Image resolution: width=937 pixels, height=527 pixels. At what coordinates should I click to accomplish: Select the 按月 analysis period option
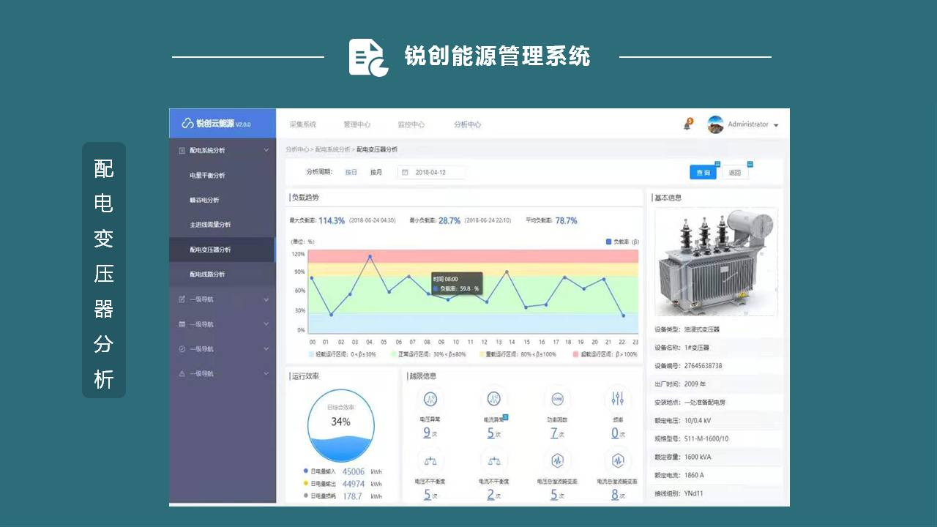[x=376, y=173]
